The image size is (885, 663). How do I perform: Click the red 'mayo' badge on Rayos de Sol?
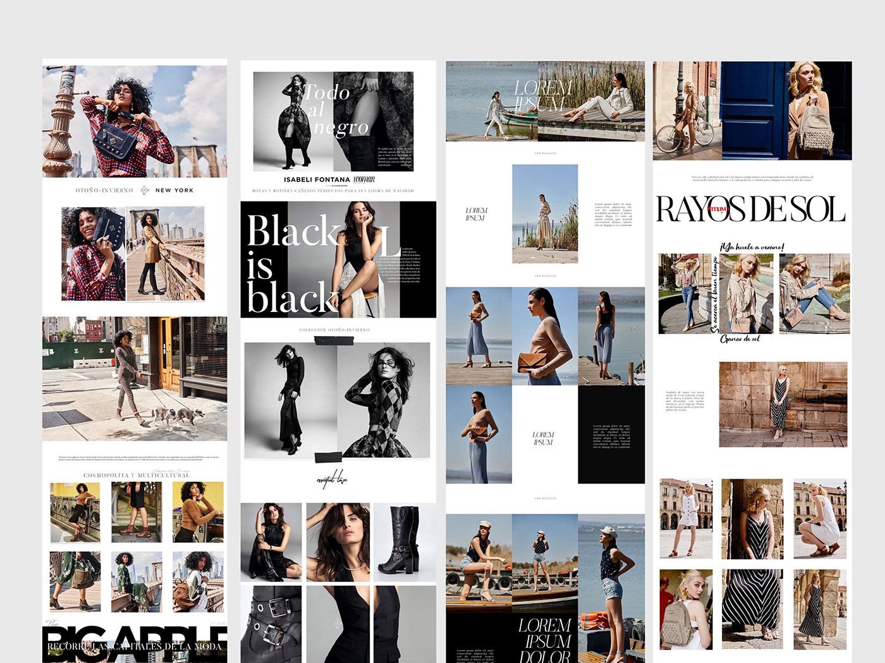pyautogui.click(x=719, y=208)
